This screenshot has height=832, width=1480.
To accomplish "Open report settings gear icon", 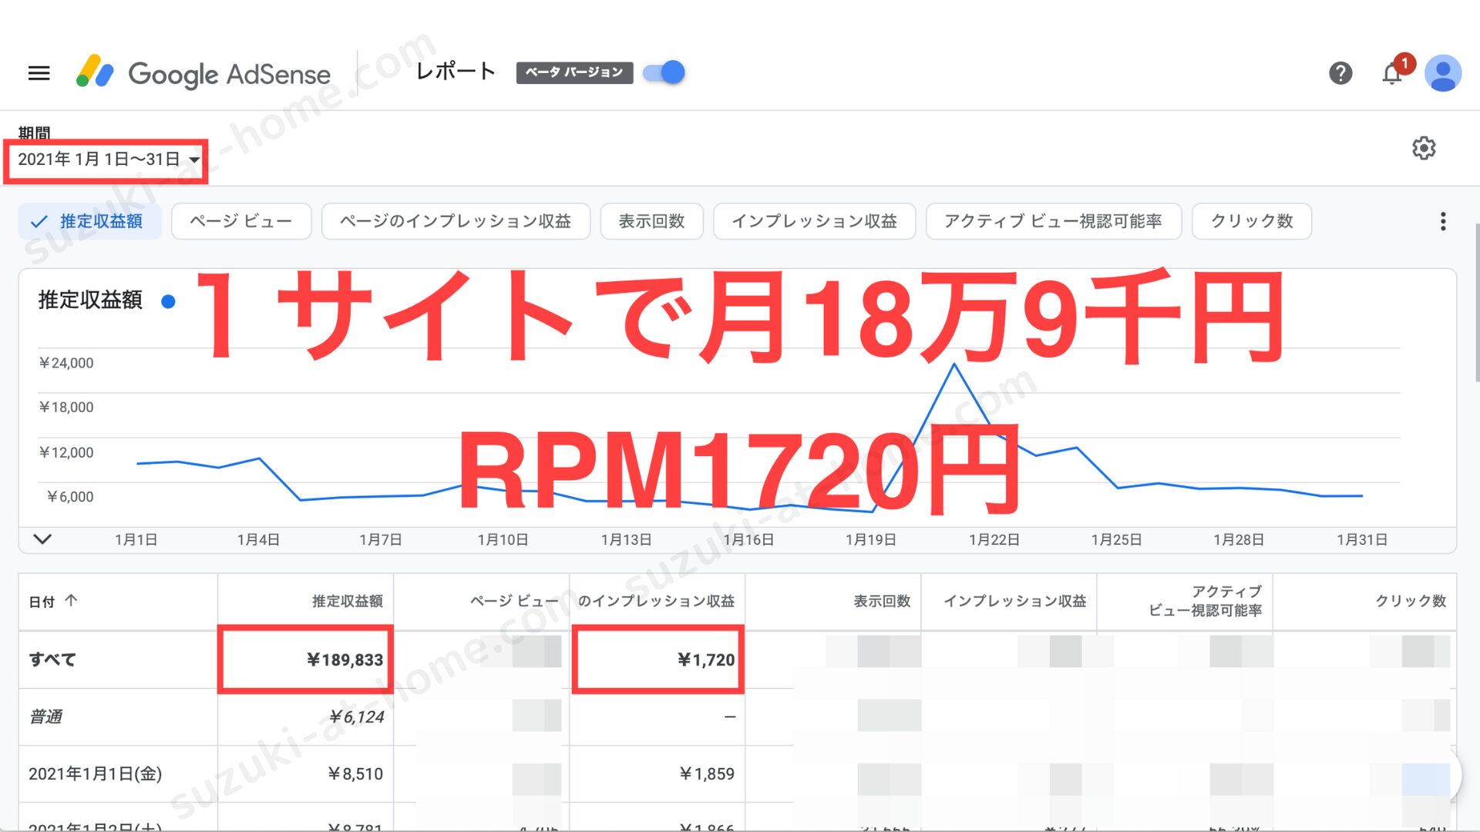I will pyautogui.click(x=1423, y=148).
